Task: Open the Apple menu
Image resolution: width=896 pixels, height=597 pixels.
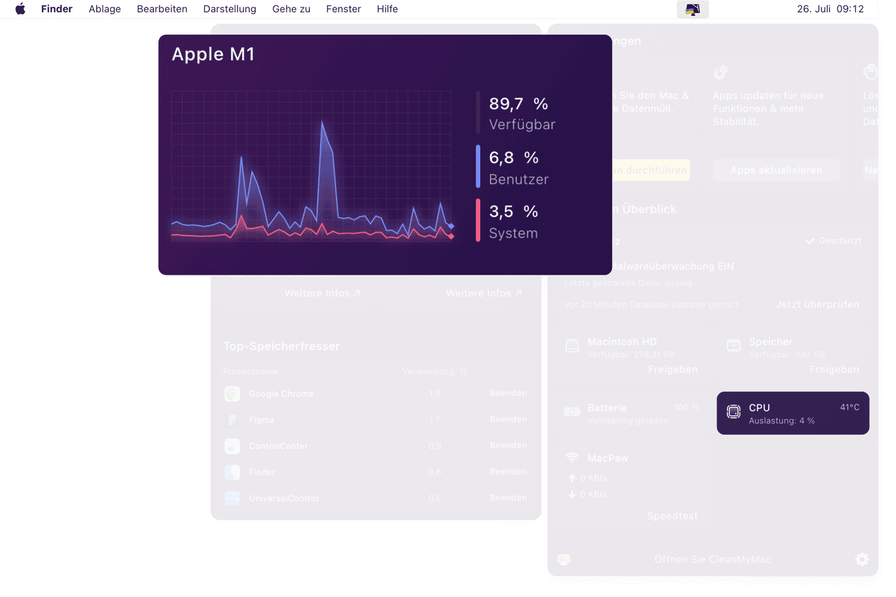Action: coord(20,9)
